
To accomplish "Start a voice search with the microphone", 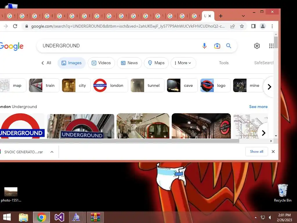I will coord(204,46).
